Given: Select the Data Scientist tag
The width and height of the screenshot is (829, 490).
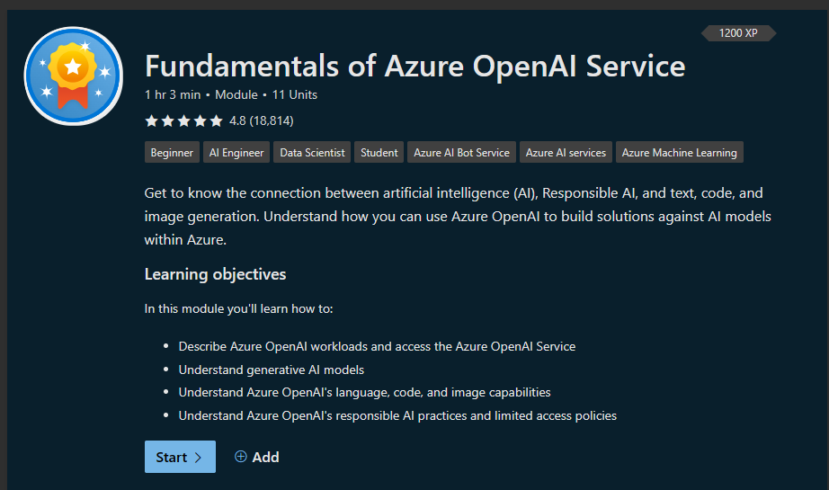Looking at the screenshot, I should [x=312, y=152].
